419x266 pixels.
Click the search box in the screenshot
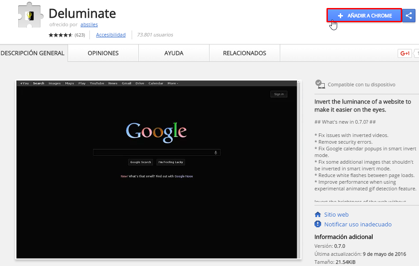point(157,153)
